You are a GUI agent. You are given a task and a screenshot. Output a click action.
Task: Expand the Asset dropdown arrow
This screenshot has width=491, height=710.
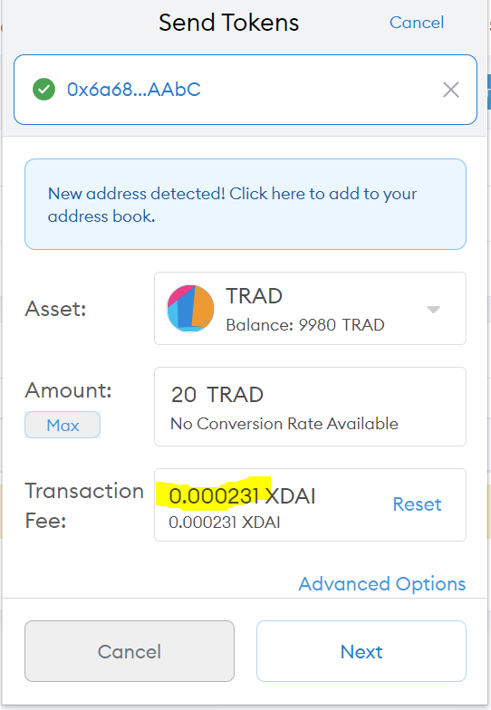pyautogui.click(x=433, y=310)
